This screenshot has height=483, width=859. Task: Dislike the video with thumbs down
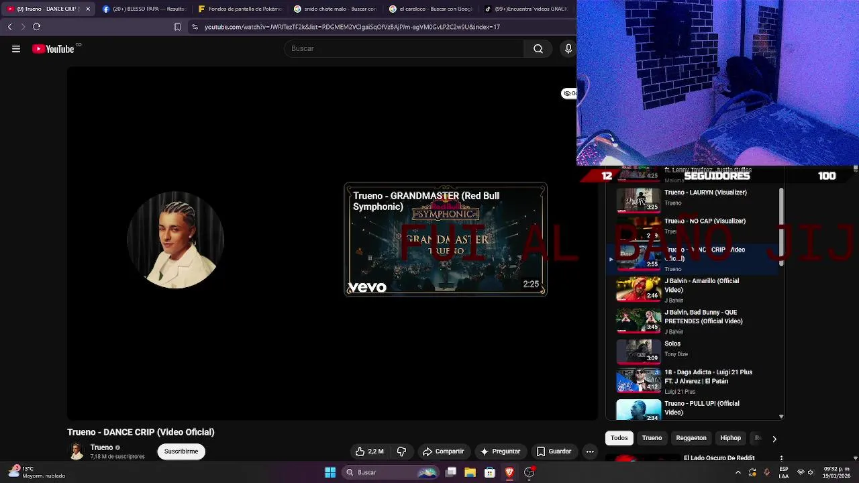[x=401, y=451]
